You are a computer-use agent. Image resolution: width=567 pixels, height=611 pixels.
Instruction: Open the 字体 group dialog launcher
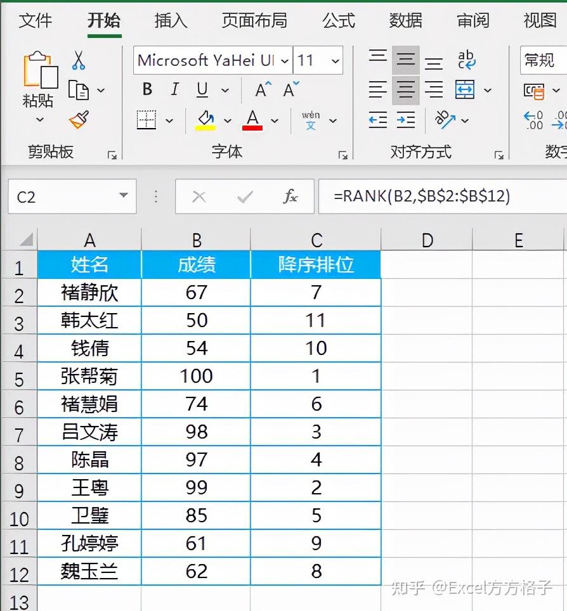pos(342,154)
